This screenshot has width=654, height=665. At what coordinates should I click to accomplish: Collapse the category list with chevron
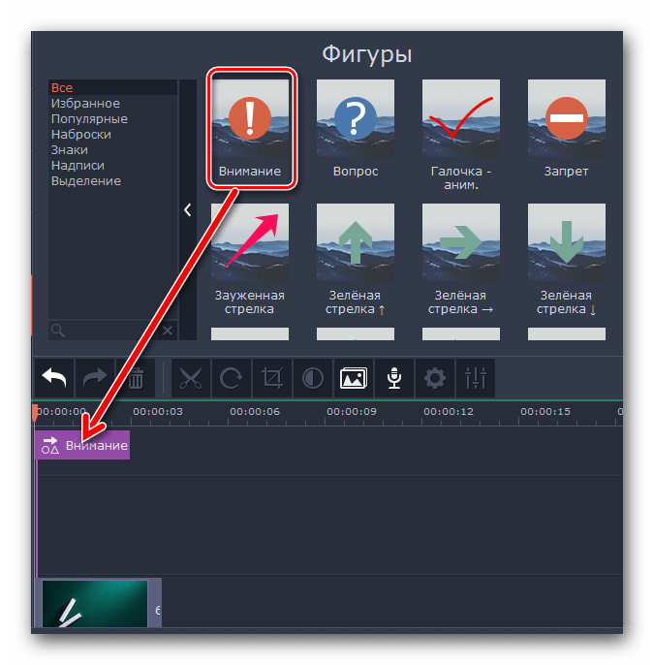click(x=188, y=209)
